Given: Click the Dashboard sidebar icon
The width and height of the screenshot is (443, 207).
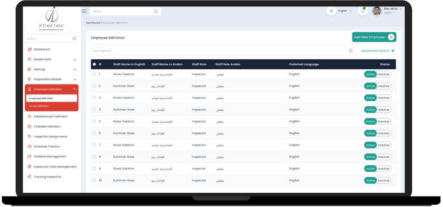Looking at the screenshot, I should pos(30,50).
